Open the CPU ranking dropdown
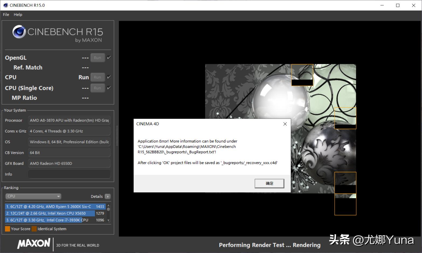422x253 pixels. click(33, 196)
